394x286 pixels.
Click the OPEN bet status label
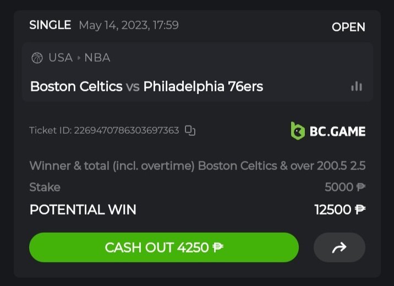click(x=348, y=27)
